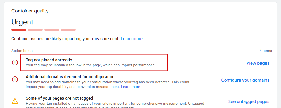Screen dimensions: 281x108
Task: Click the 4 items count label
Action: [265, 51]
